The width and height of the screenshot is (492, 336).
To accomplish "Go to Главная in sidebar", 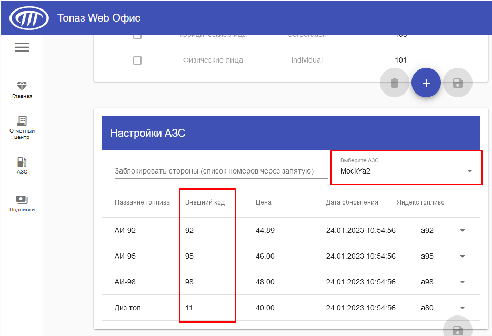I will 22,89.
